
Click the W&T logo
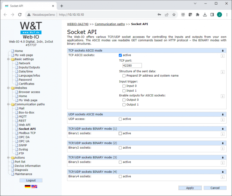[x=31, y=28]
